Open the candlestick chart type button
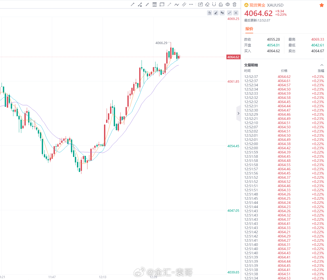 (x=222, y=13)
